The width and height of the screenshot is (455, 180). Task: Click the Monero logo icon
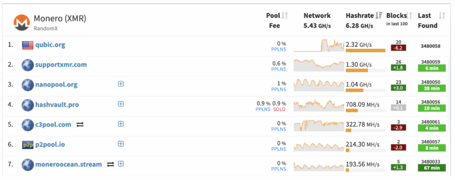[21, 23]
